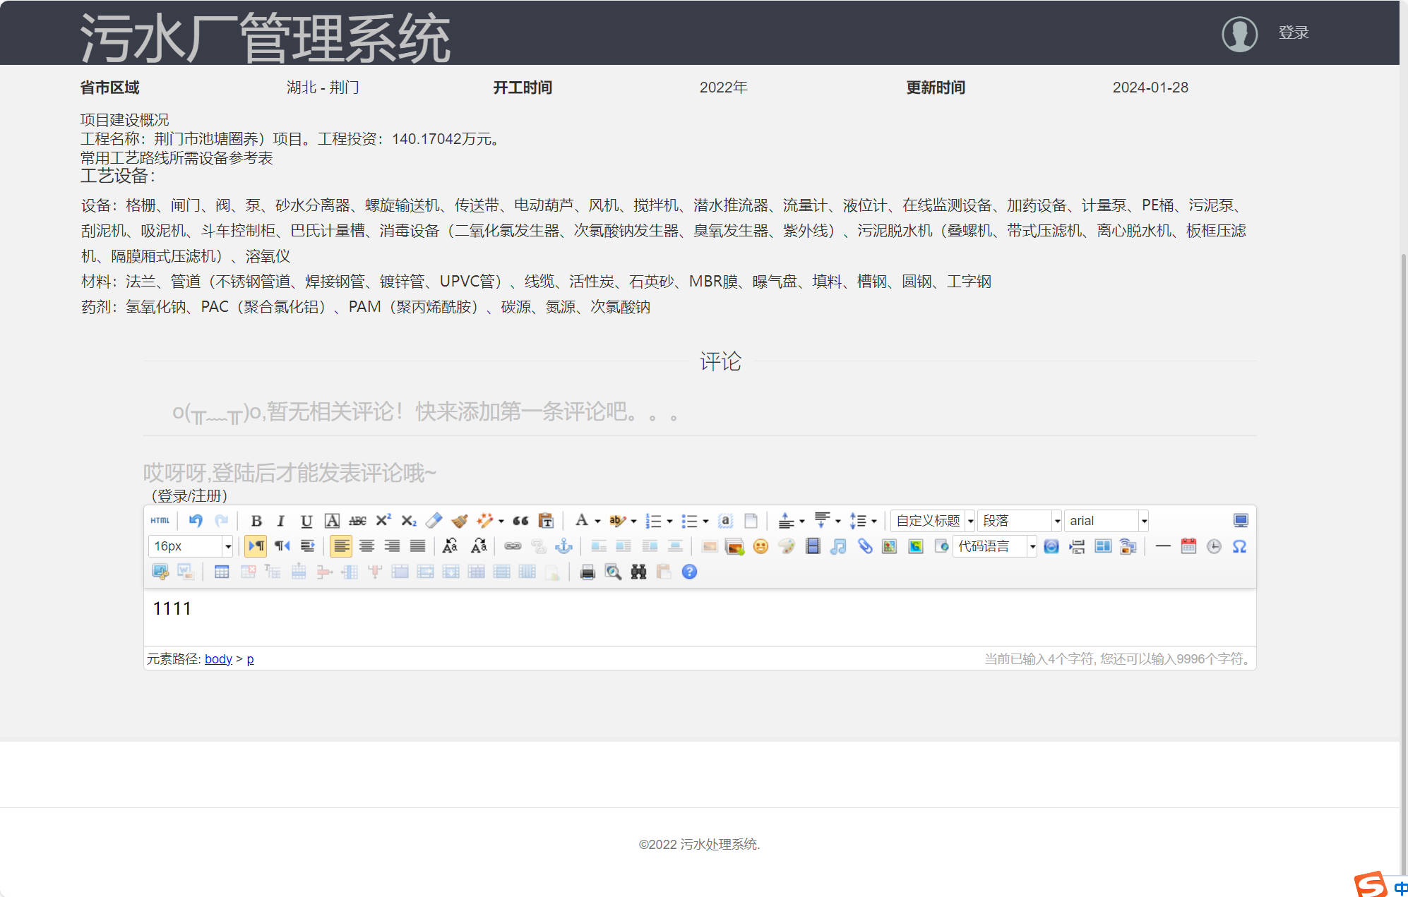Viewport: 1408px width, 897px height.
Task: Insert a table into the comment
Action: click(x=222, y=572)
